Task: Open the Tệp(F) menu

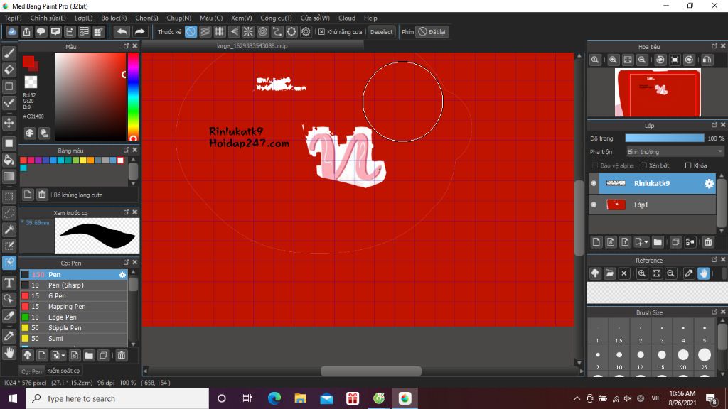Action: point(13,18)
